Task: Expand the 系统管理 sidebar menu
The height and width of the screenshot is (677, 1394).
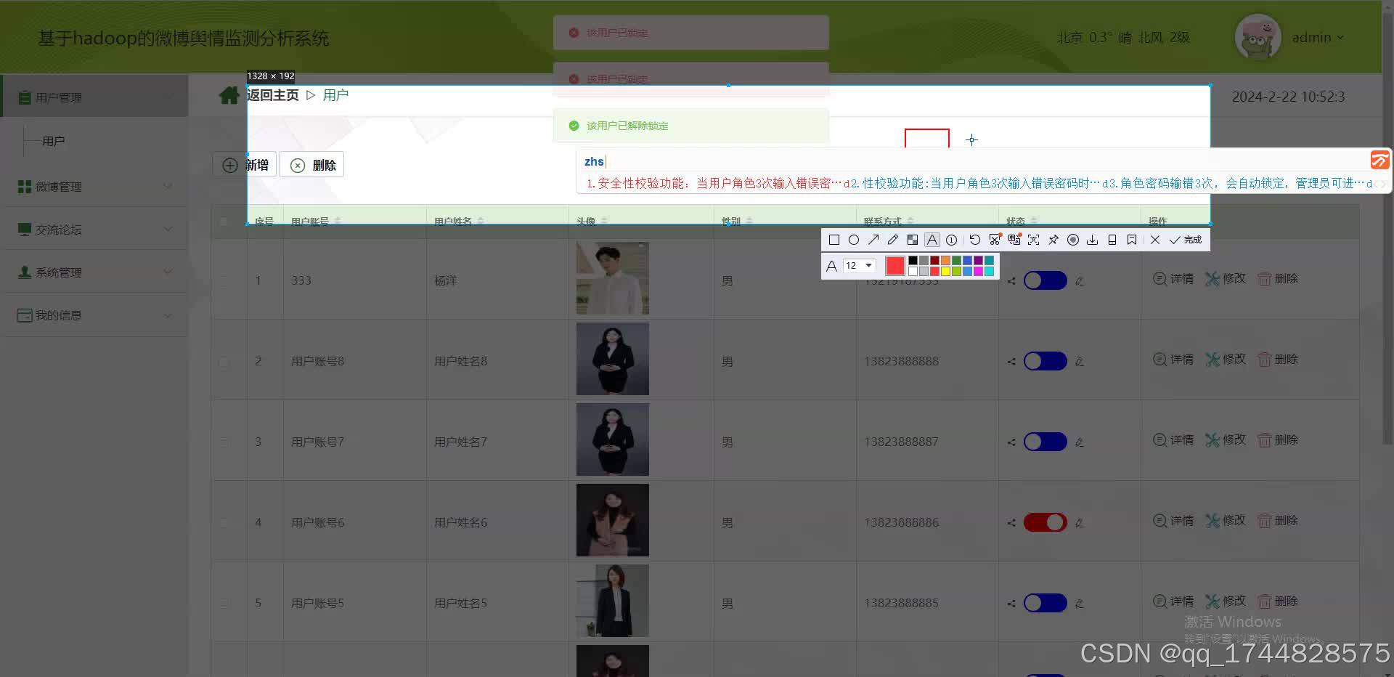Action: coord(94,272)
